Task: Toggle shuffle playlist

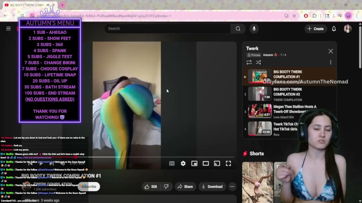Action: click(258, 62)
